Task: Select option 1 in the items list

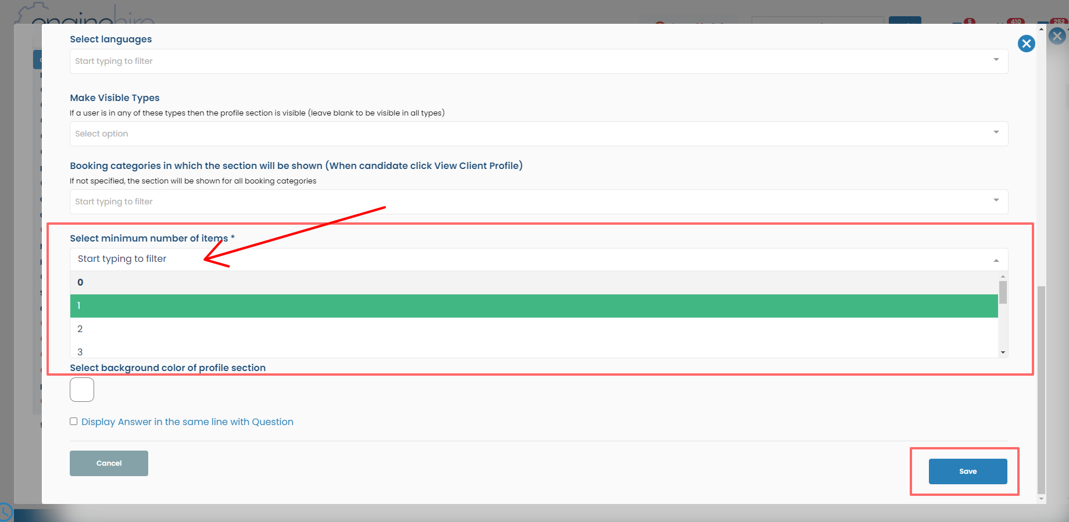Action: click(534, 306)
